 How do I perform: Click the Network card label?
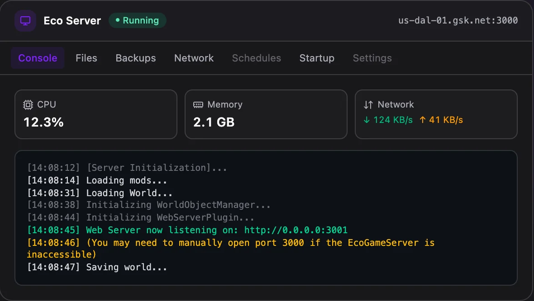(x=396, y=104)
